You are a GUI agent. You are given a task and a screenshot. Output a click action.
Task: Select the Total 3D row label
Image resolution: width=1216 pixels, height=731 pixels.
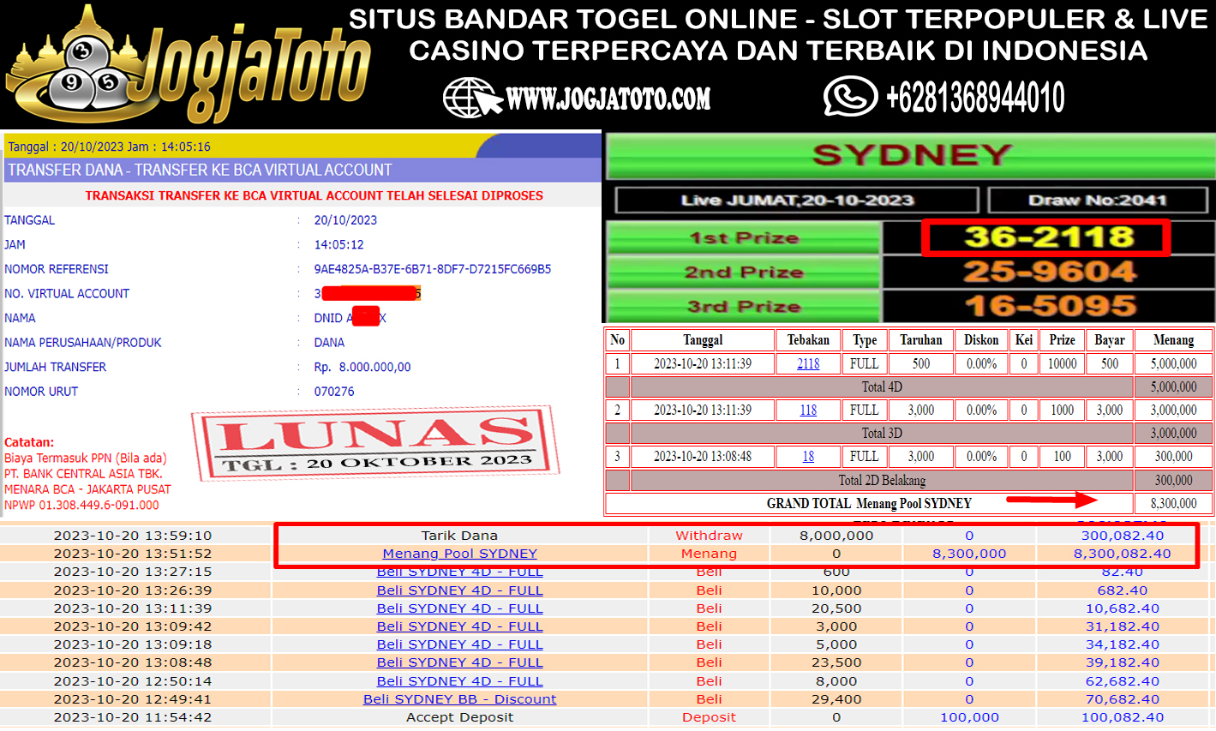882,433
